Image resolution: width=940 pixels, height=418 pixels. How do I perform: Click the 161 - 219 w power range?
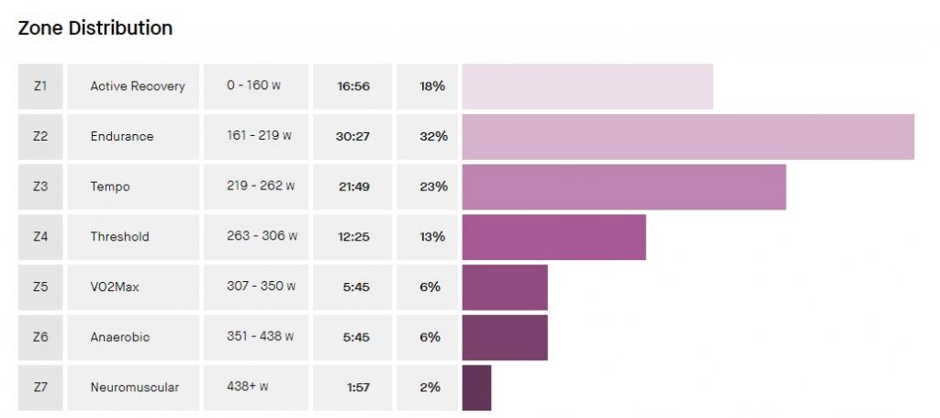(x=259, y=136)
